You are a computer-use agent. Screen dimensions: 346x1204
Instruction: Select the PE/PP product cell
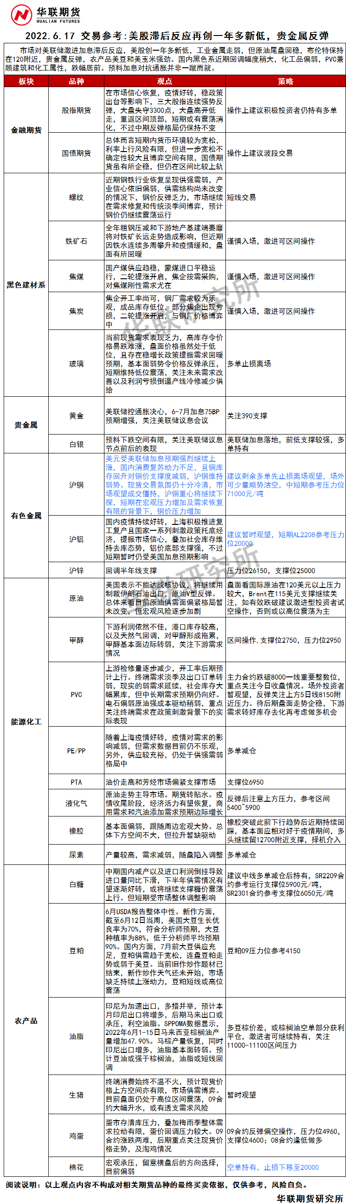coord(76,751)
